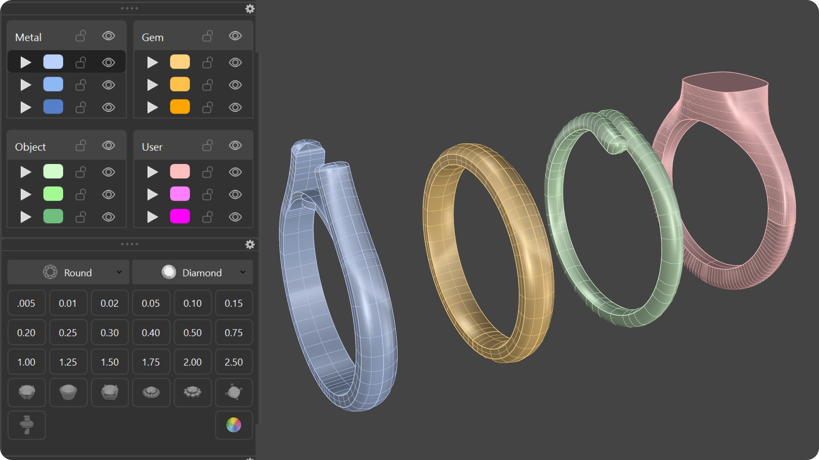
Task: Open the rainbow color wheel button
Action: coord(234,425)
